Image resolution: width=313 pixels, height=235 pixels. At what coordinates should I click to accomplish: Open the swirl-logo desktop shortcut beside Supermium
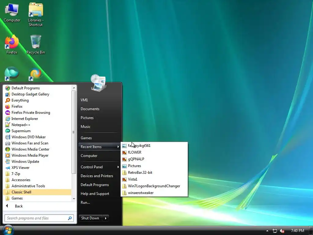click(35, 74)
